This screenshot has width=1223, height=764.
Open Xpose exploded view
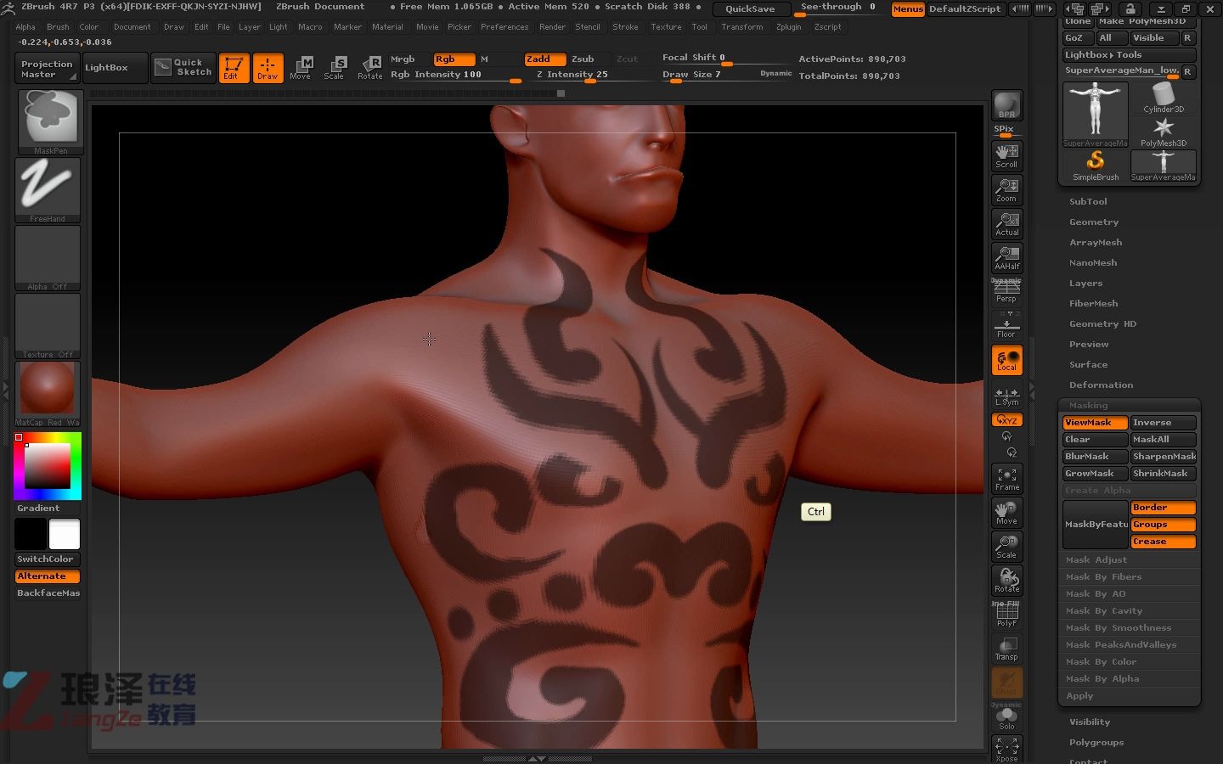pyautogui.click(x=1007, y=749)
